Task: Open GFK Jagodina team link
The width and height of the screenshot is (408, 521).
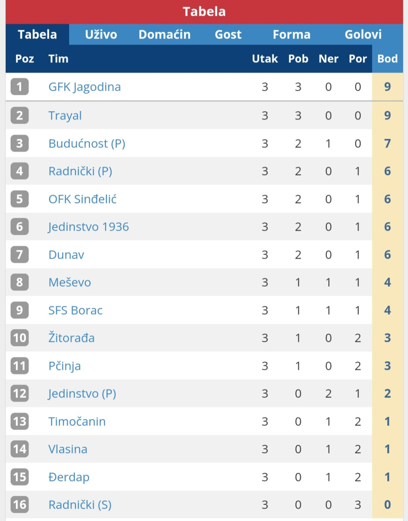Action: click(x=85, y=87)
